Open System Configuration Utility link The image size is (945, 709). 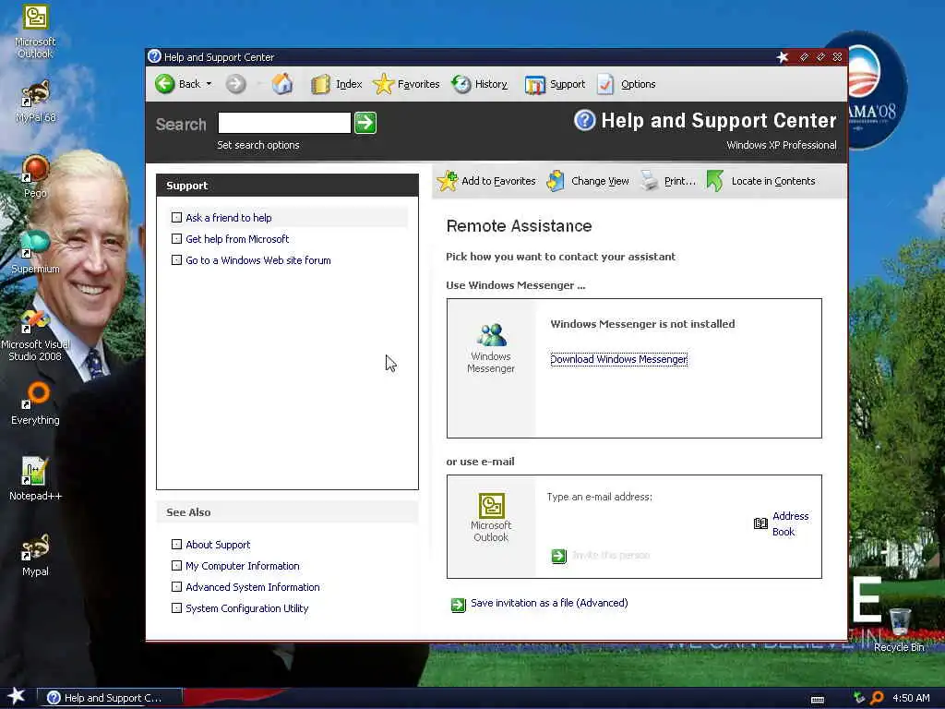246,608
